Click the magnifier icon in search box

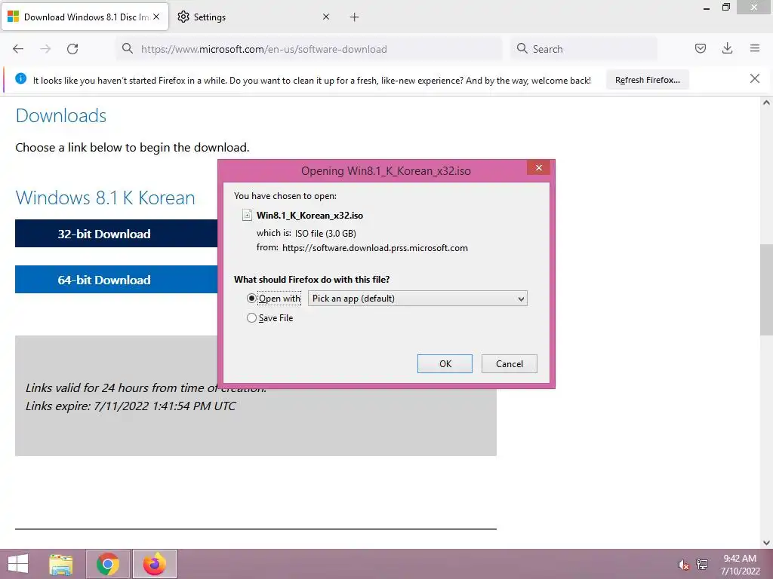tap(522, 48)
